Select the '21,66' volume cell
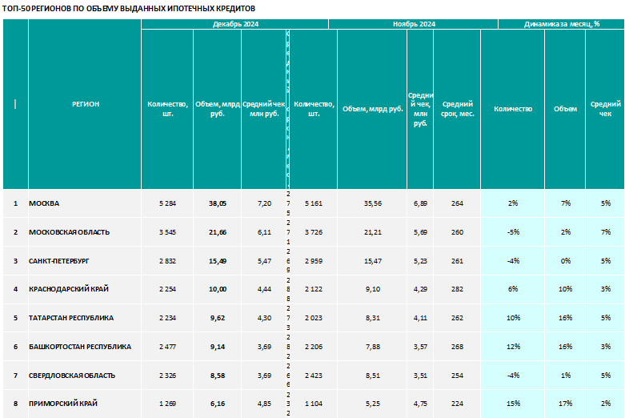 [217, 232]
